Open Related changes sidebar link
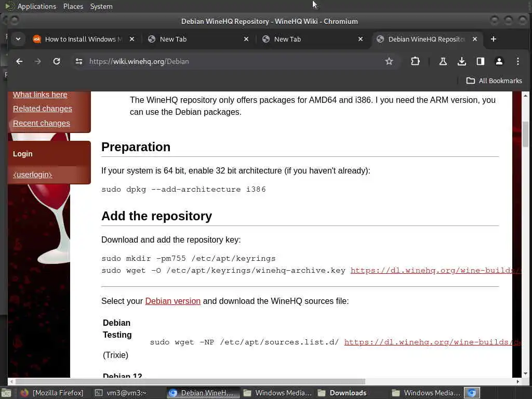 43,109
